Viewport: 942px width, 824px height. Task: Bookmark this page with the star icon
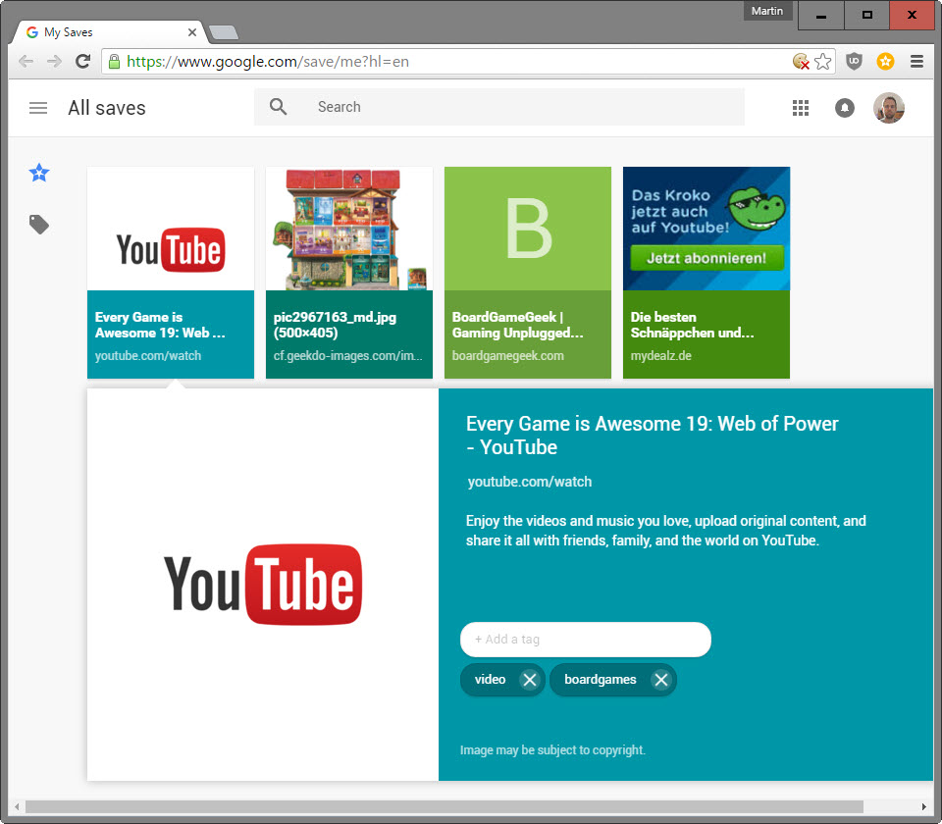click(x=823, y=61)
